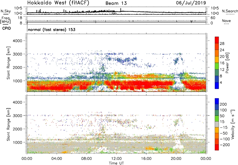The width and height of the screenshot is (238, 165).
Task: Click the 'N.Search' legend label
Action: point(230,11)
